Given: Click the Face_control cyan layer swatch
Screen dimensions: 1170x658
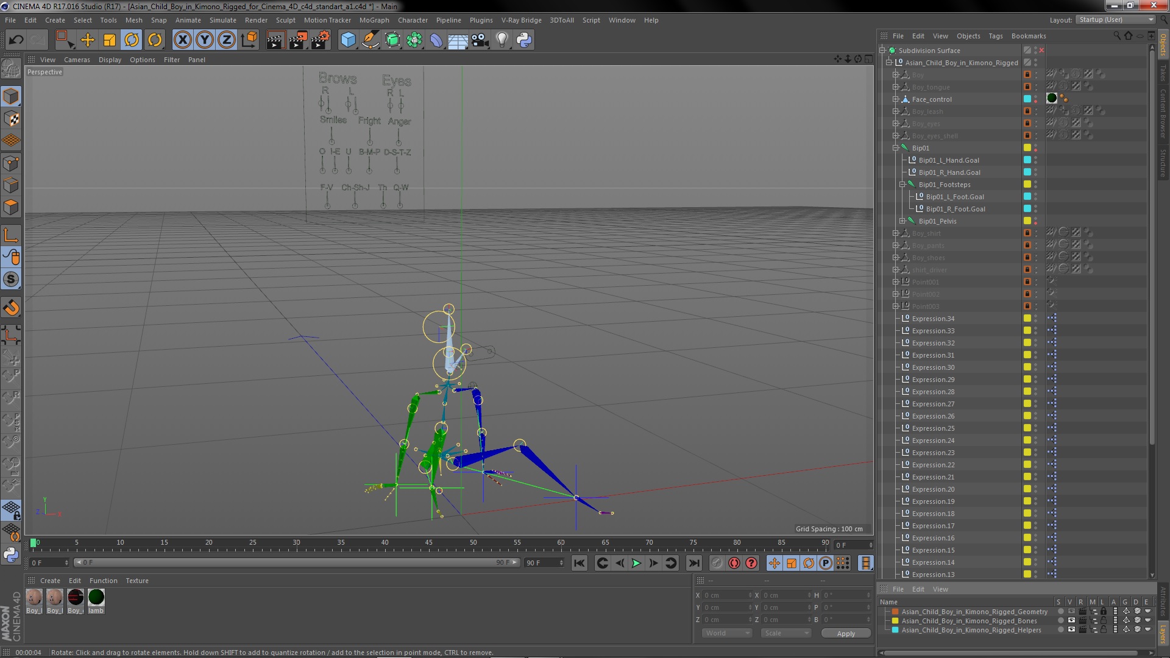Looking at the screenshot, I should pos(1027,99).
